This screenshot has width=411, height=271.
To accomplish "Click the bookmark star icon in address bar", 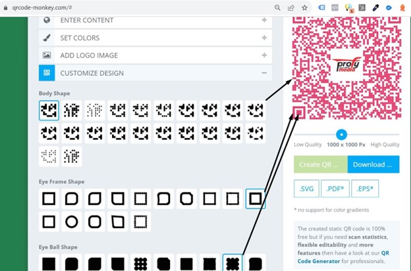I will (x=304, y=8).
